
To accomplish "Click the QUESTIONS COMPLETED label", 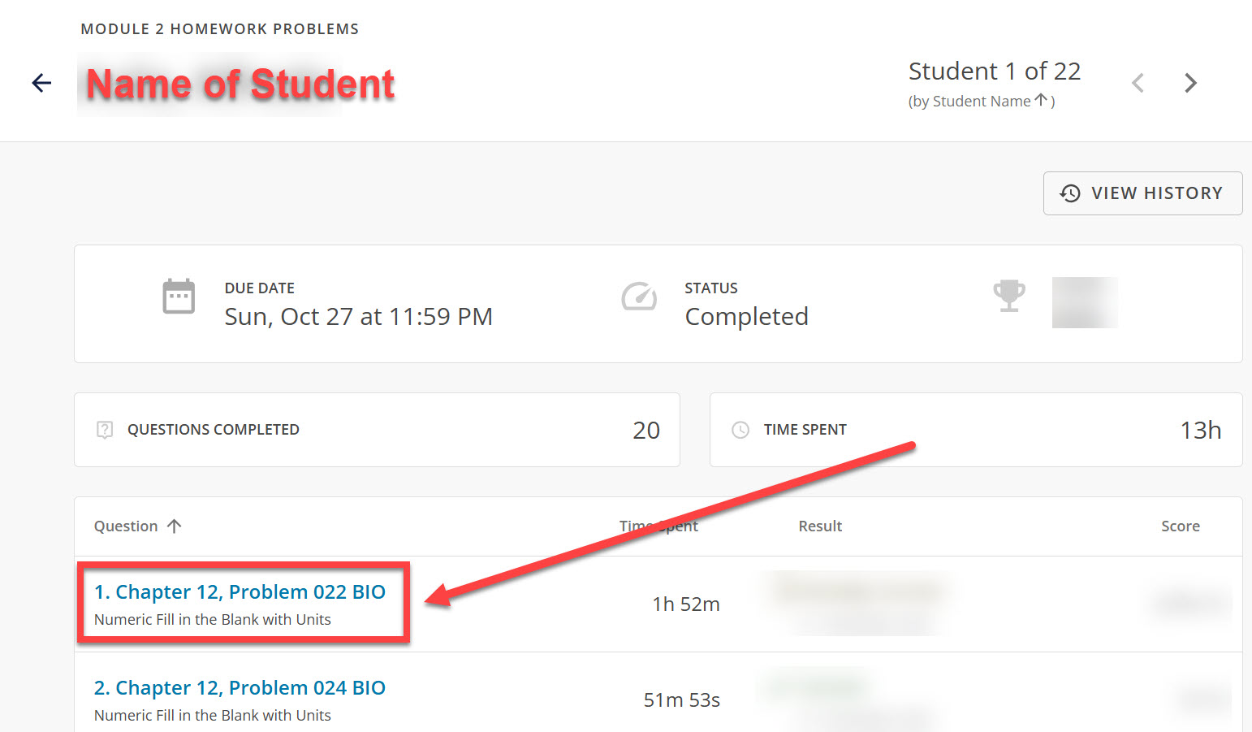I will (x=214, y=430).
